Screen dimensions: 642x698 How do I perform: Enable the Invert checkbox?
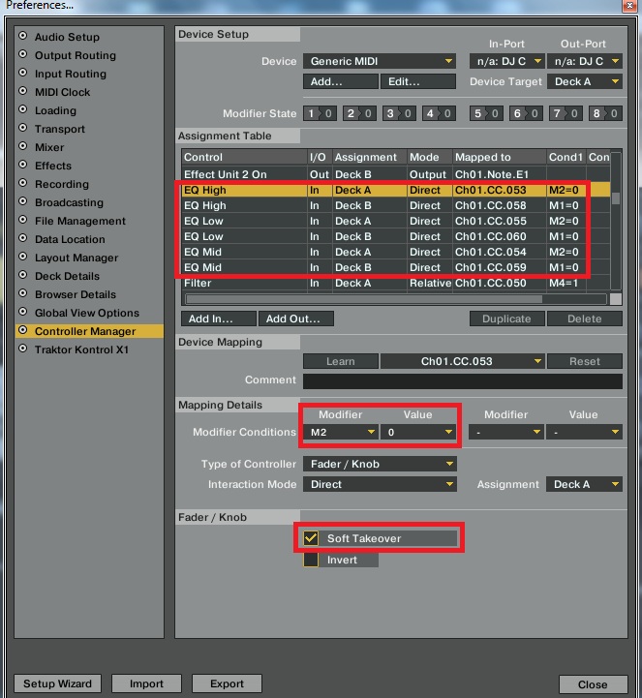pos(311,560)
